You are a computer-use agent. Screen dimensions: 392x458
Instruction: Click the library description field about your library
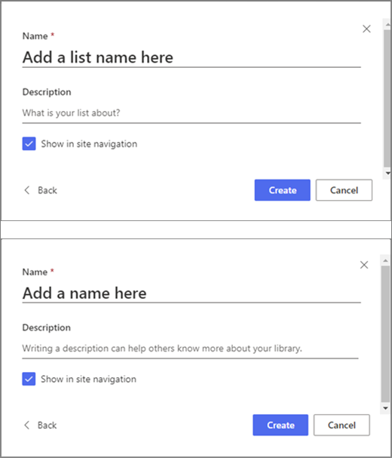(190, 349)
